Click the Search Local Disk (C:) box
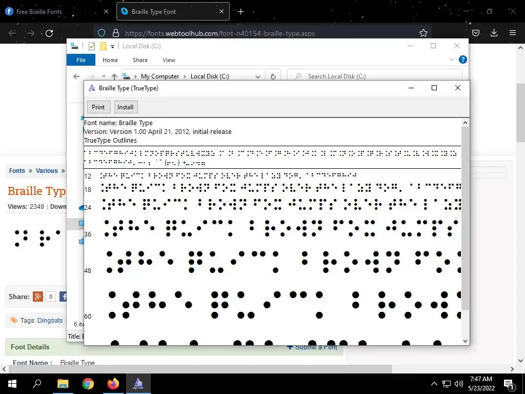525x394 pixels. coord(375,76)
